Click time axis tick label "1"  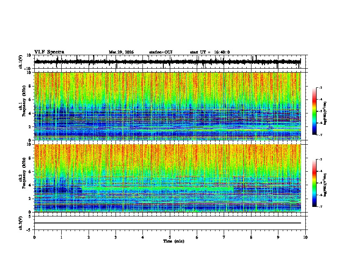pos(62,237)
